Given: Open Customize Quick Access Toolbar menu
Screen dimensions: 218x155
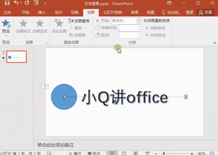Looking at the screenshot, I should [x=45, y=3].
